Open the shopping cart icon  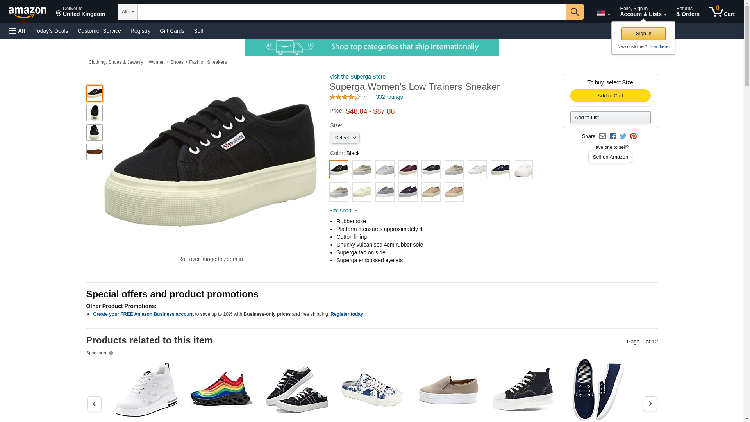[x=721, y=12]
